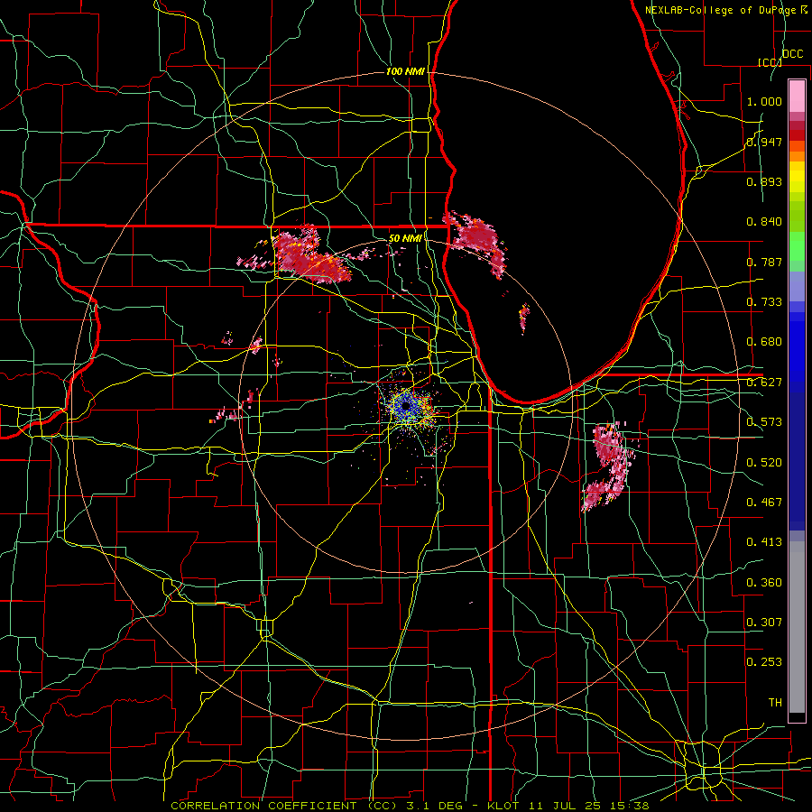The height and width of the screenshot is (812, 812).
Task: Select the 0.413 scale value
Action: tap(764, 542)
